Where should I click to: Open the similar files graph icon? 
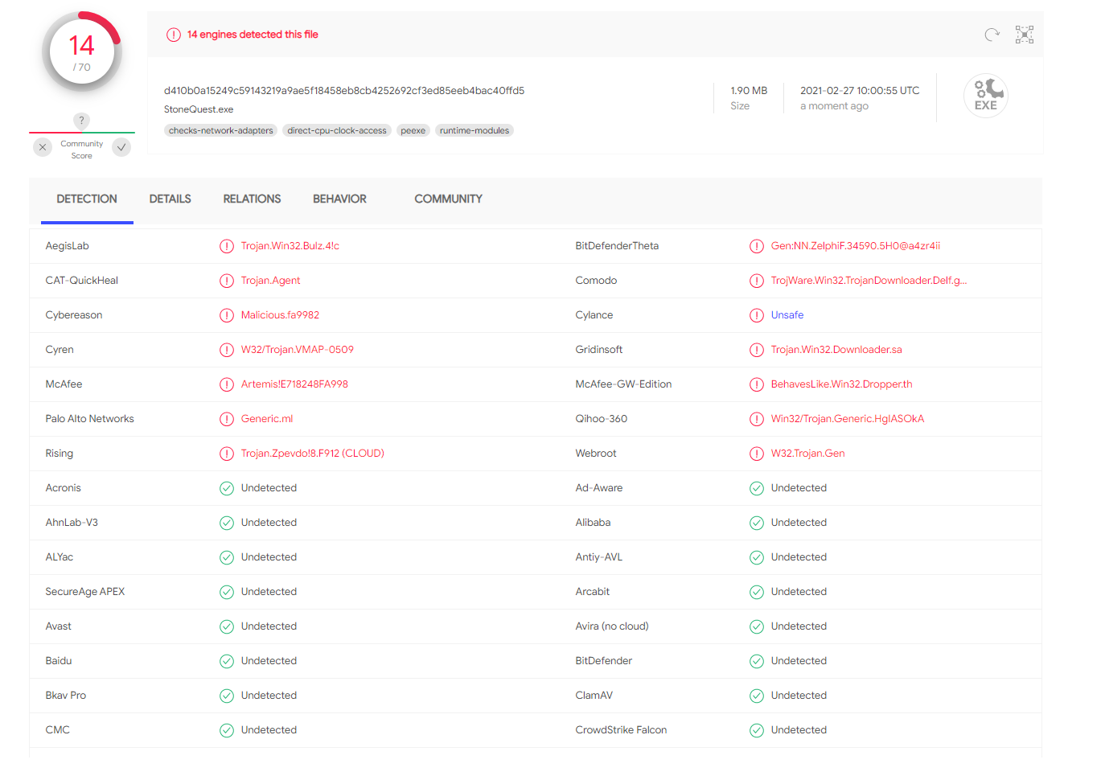pyautogui.click(x=1024, y=35)
